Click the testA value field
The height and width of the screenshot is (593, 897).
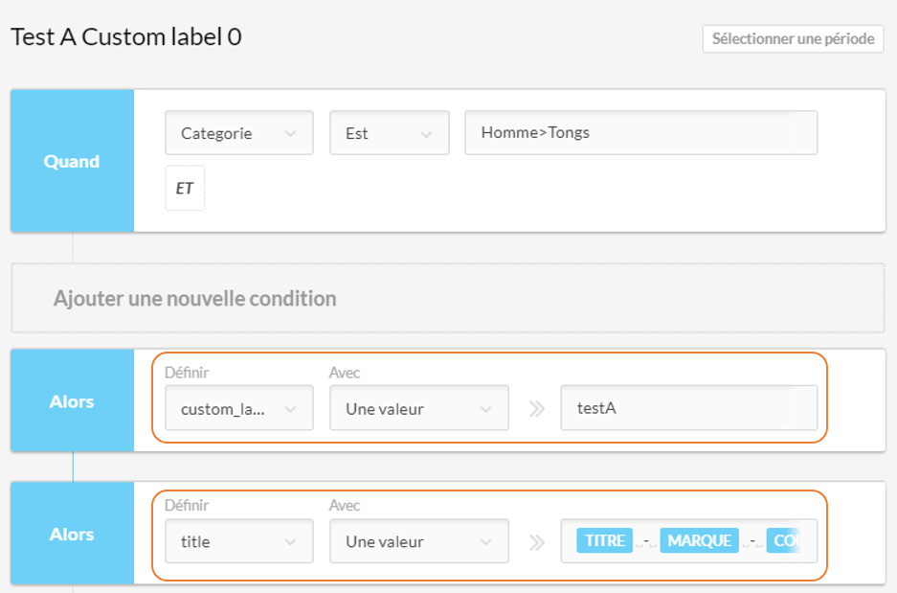688,408
